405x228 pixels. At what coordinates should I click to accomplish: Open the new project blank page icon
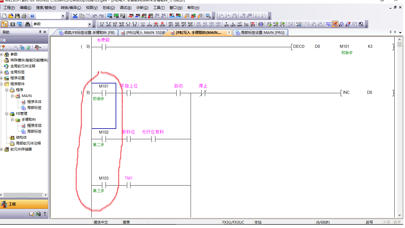pos(4,16)
